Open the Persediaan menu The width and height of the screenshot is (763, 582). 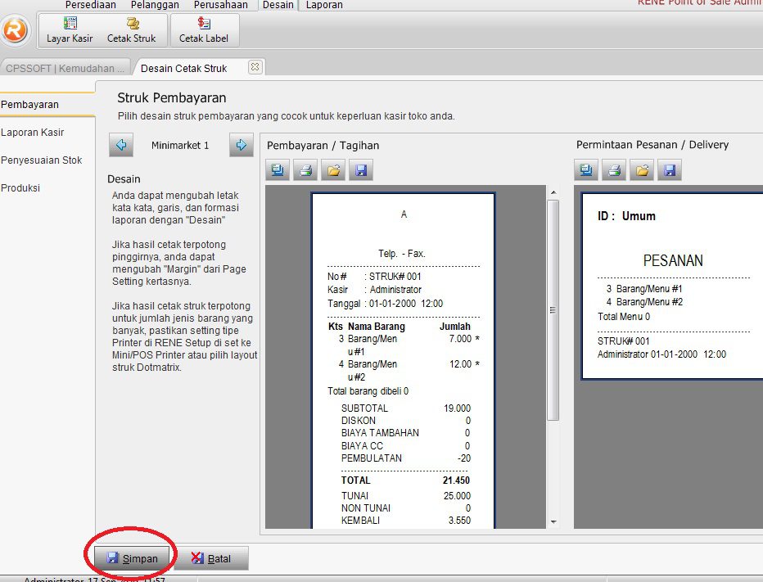pyautogui.click(x=91, y=5)
